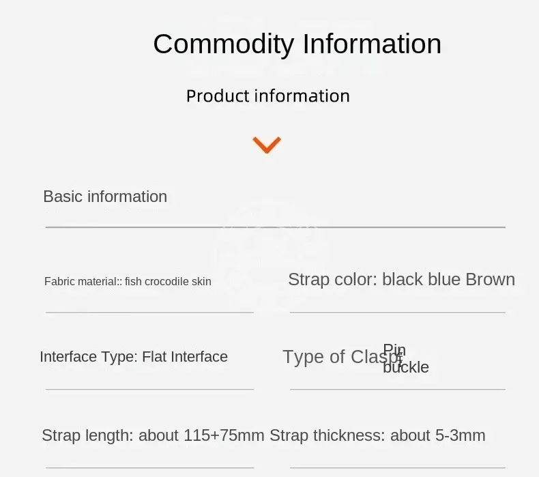Click the Strap color black blue Brown text

click(x=401, y=279)
